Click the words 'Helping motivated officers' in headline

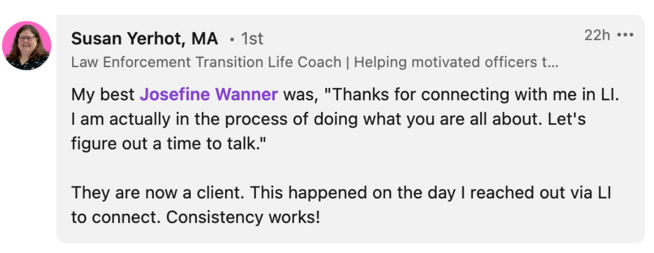[x=444, y=62]
